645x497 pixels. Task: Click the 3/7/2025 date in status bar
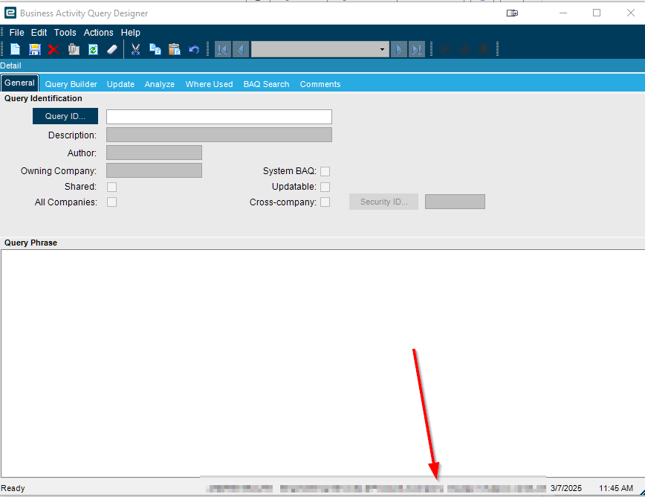pos(566,488)
